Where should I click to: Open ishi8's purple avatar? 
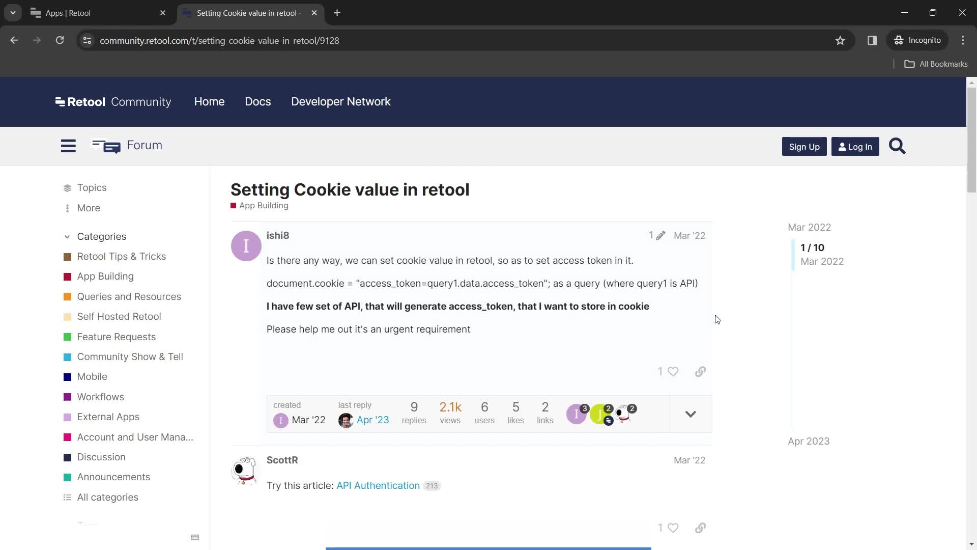tap(246, 246)
